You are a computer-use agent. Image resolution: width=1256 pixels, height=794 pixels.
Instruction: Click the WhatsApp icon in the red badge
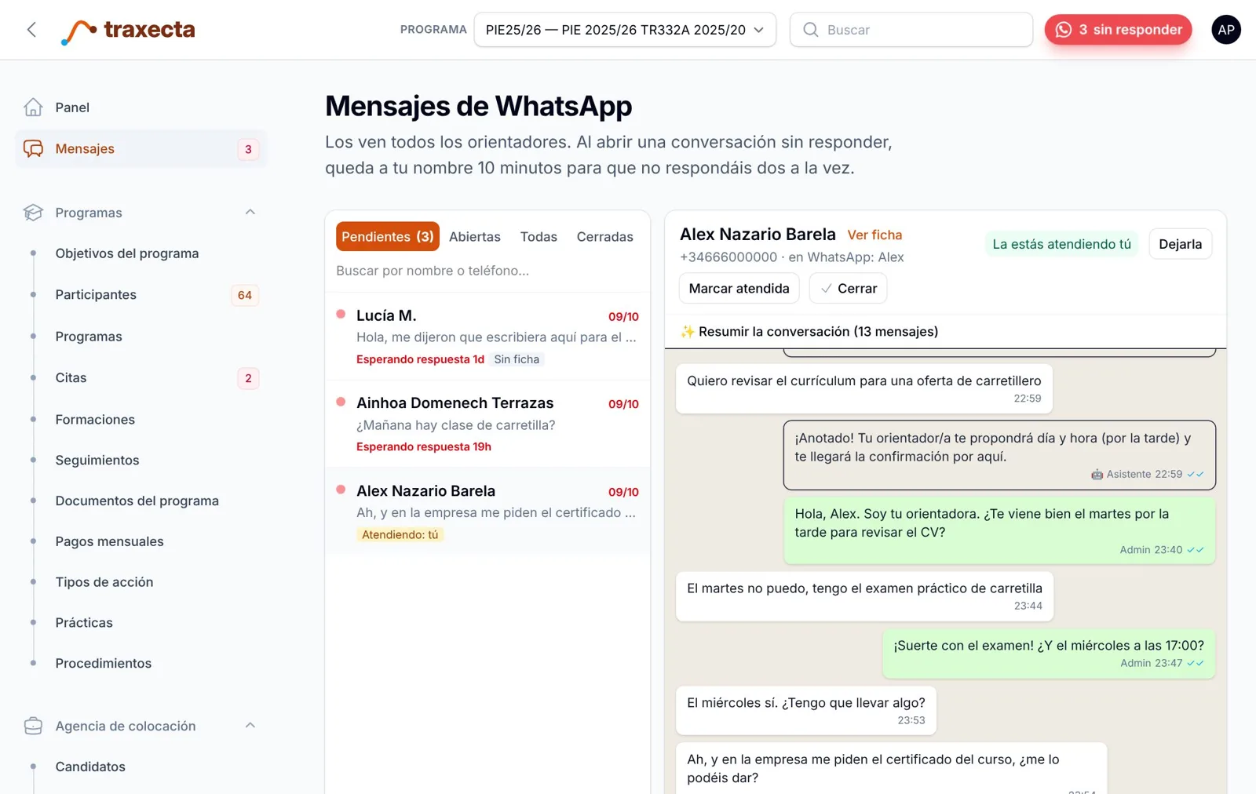tap(1064, 30)
